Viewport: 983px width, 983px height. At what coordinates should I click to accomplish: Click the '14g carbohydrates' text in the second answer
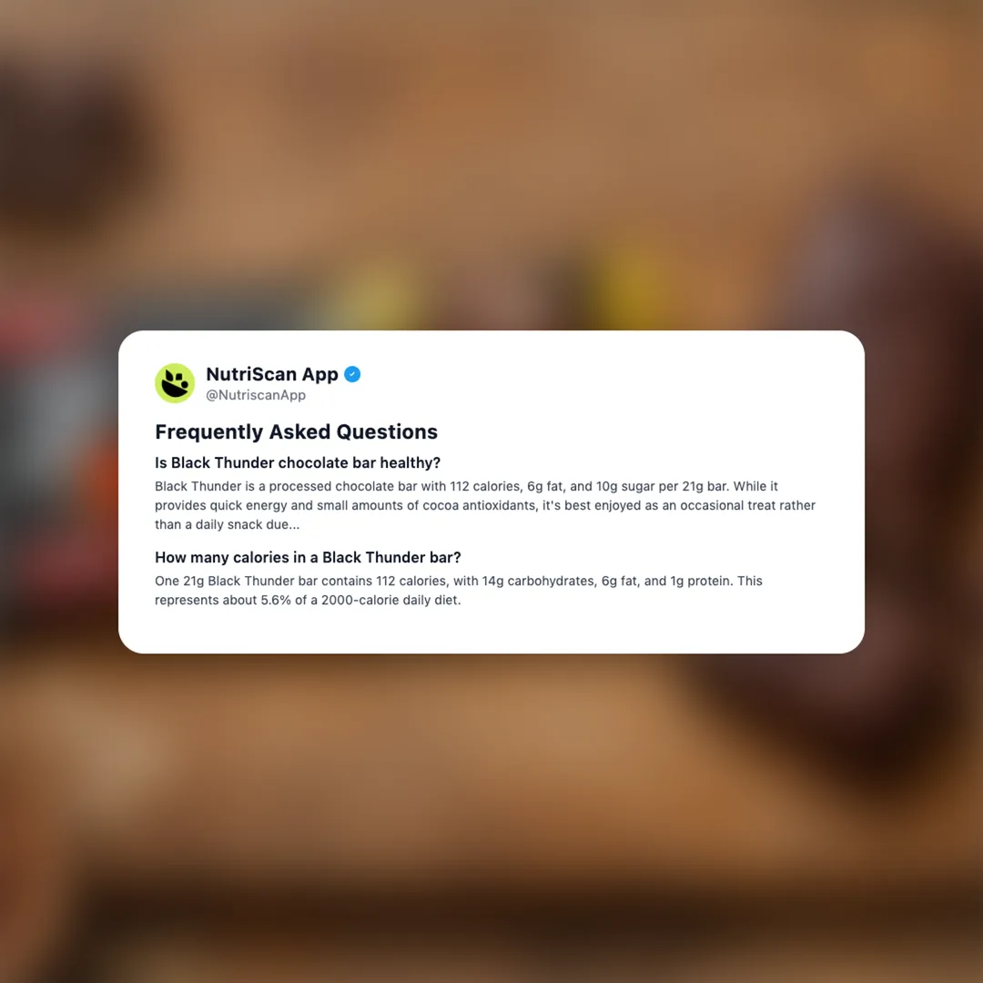pos(539,581)
